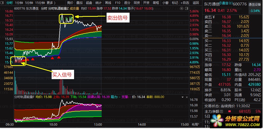Click the 跌停 value 14.34 in quote panel
Viewport: 264px width, 129px height.
coord(256,65)
